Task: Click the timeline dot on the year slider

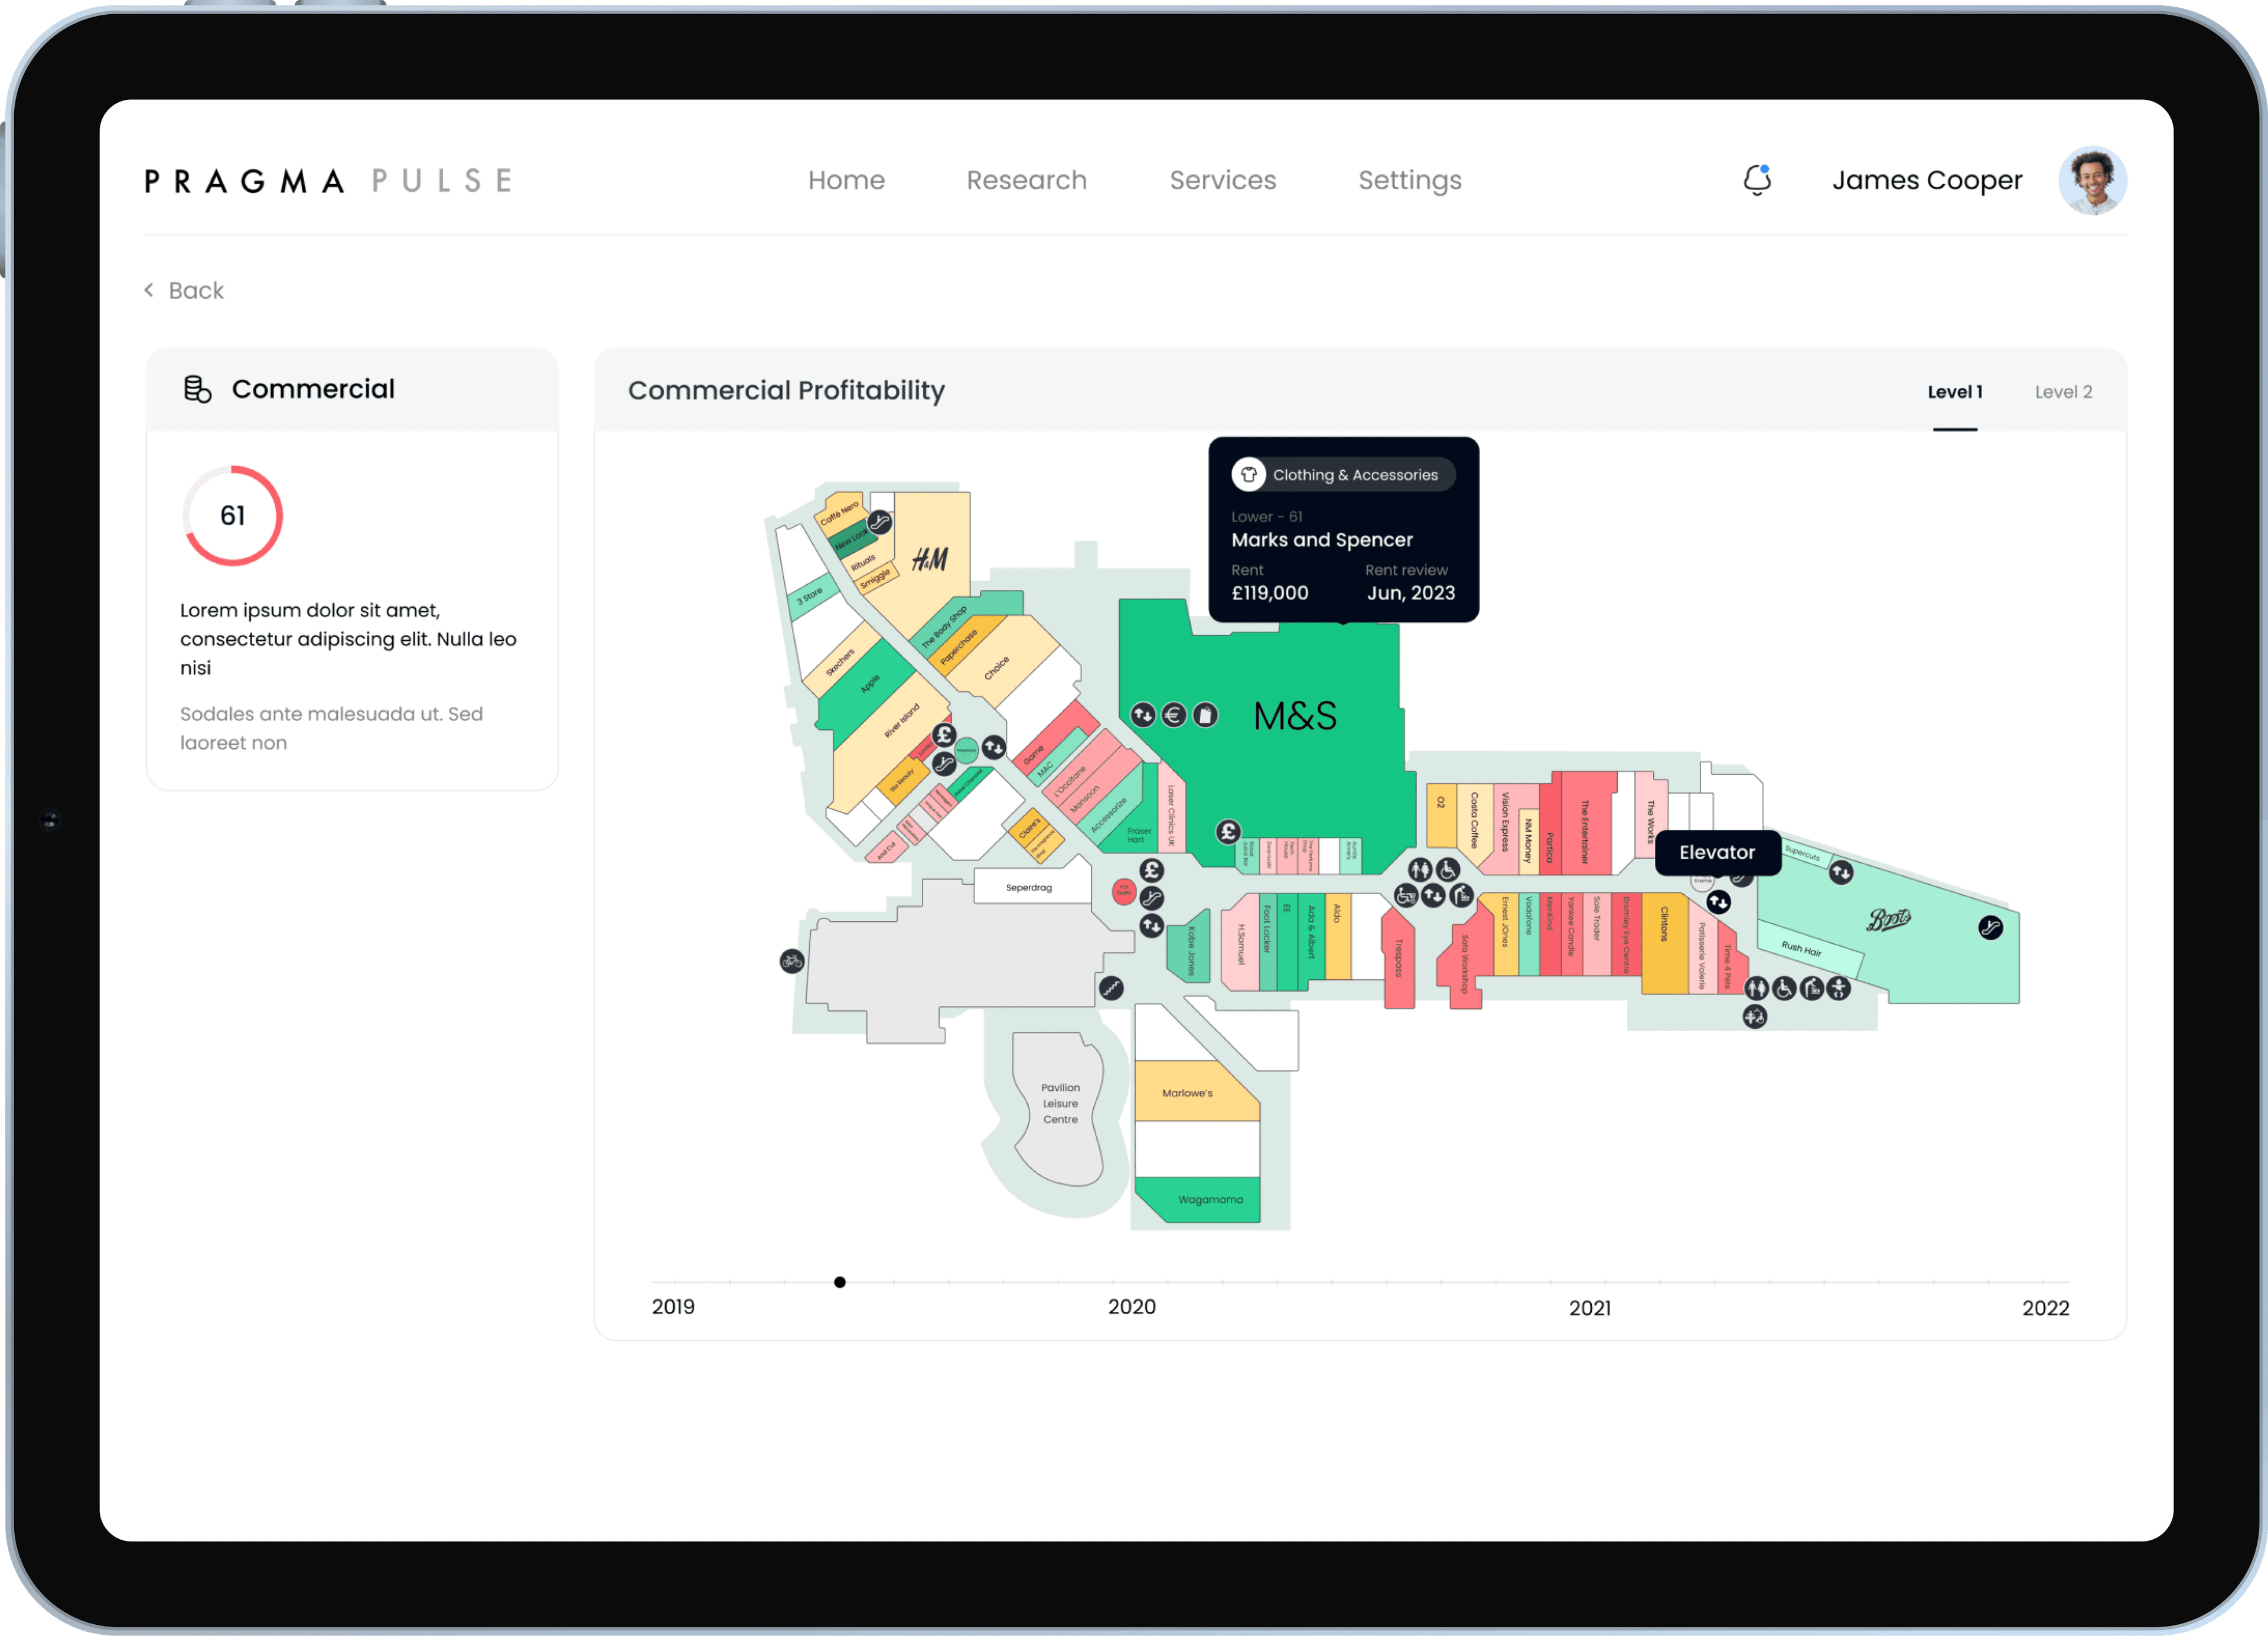Action: 840,1282
